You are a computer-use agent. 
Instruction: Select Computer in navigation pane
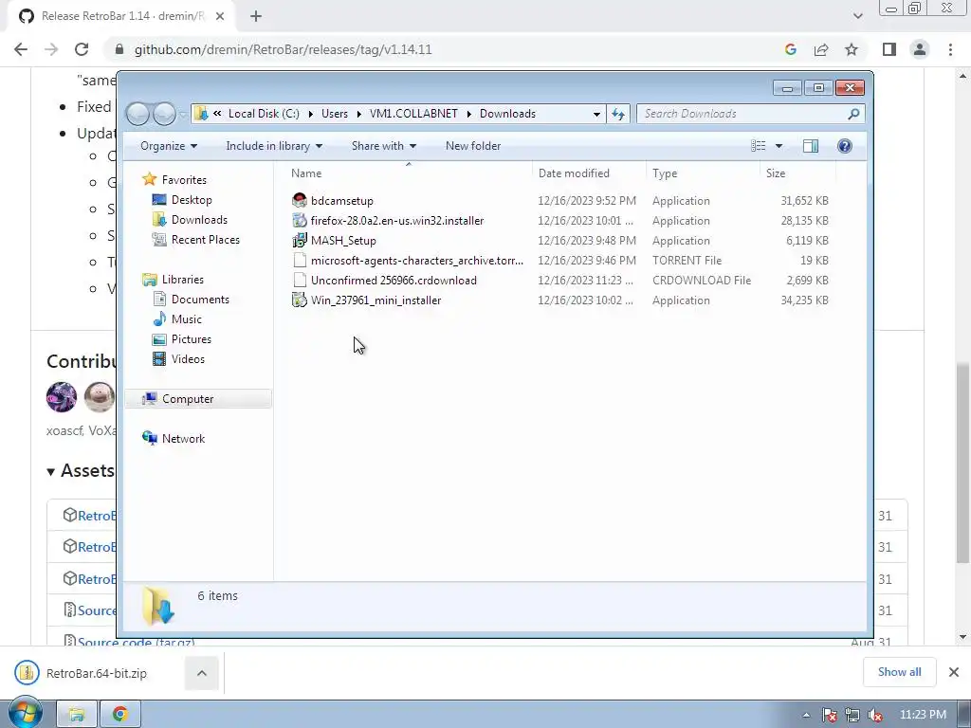pyautogui.click(x=187, y=399)
